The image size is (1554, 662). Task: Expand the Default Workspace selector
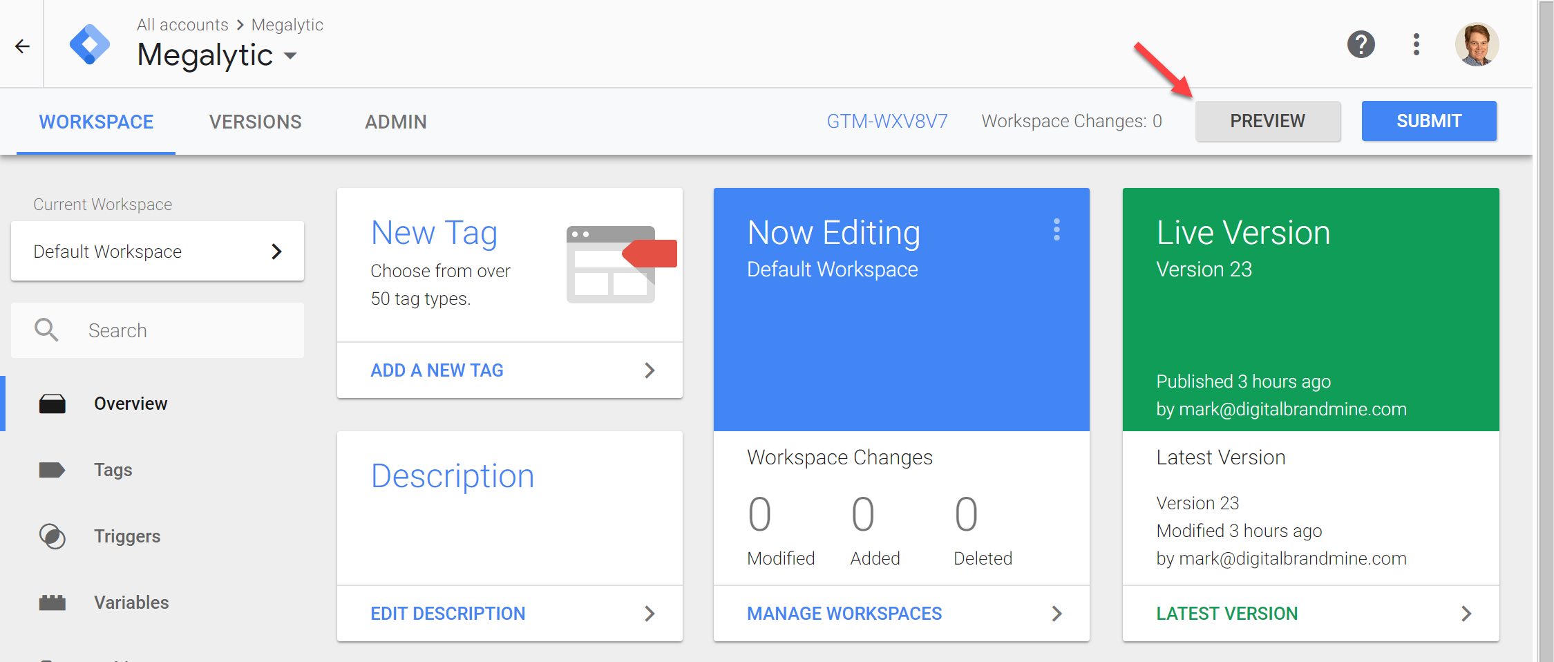tap(158, 252)
